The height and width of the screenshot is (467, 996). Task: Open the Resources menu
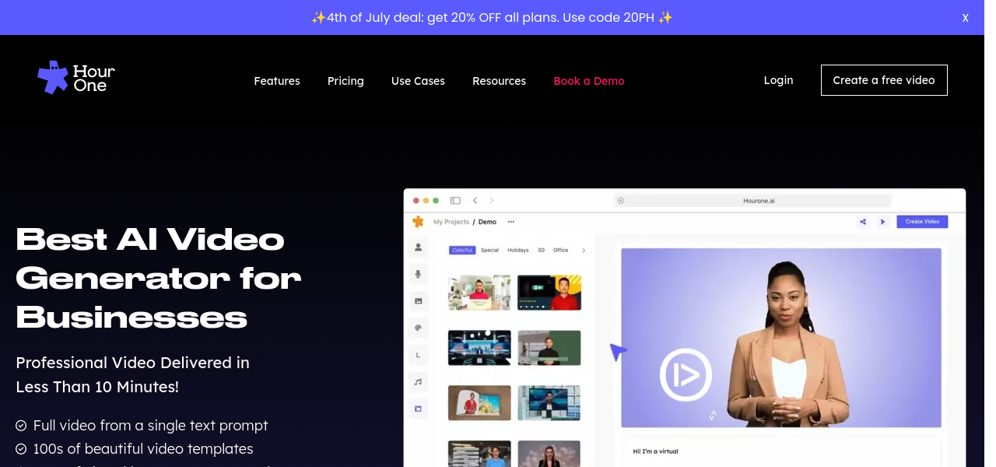499,81
